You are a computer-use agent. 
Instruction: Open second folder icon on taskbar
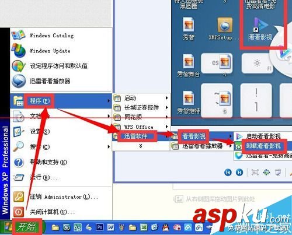(133, 227)
